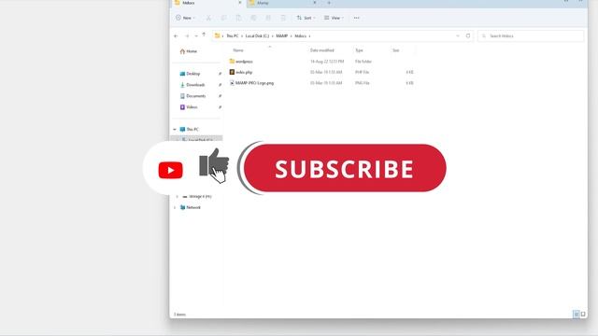
Task: Click the Delete trash icon
Action: (x=283, y=18)
